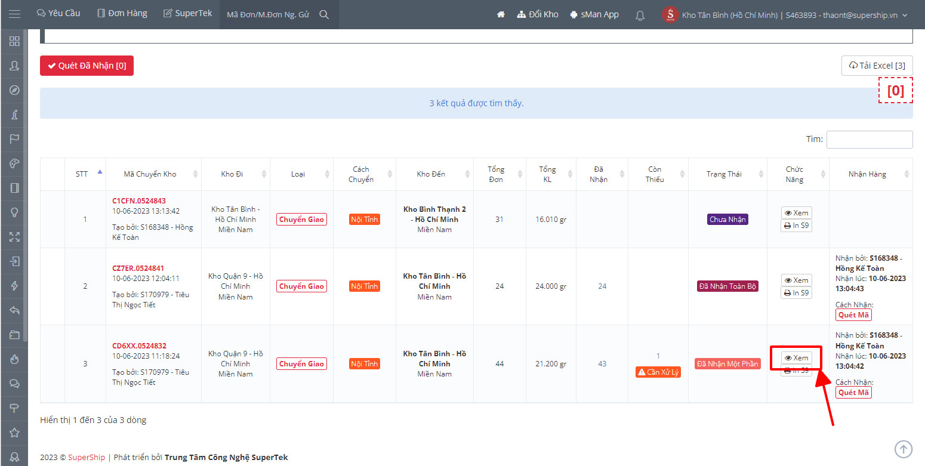Screen dimensions: 925x466
Task: Focus the Tìm search field
Action: [869, 139]
